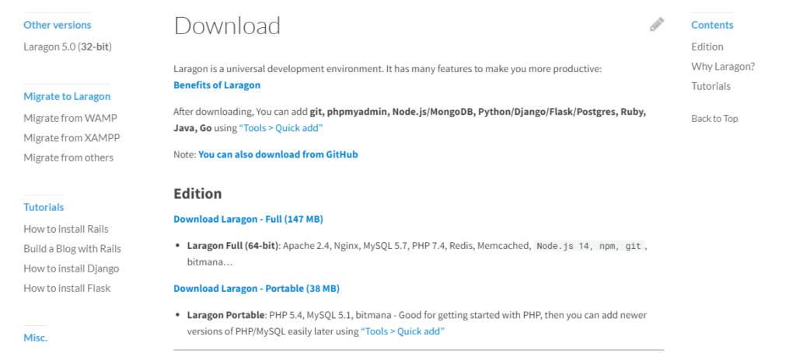This screenshot has height=353, width=796.
Task: Download Laragon Portable (38 MB)
Action: click(256, 289)
